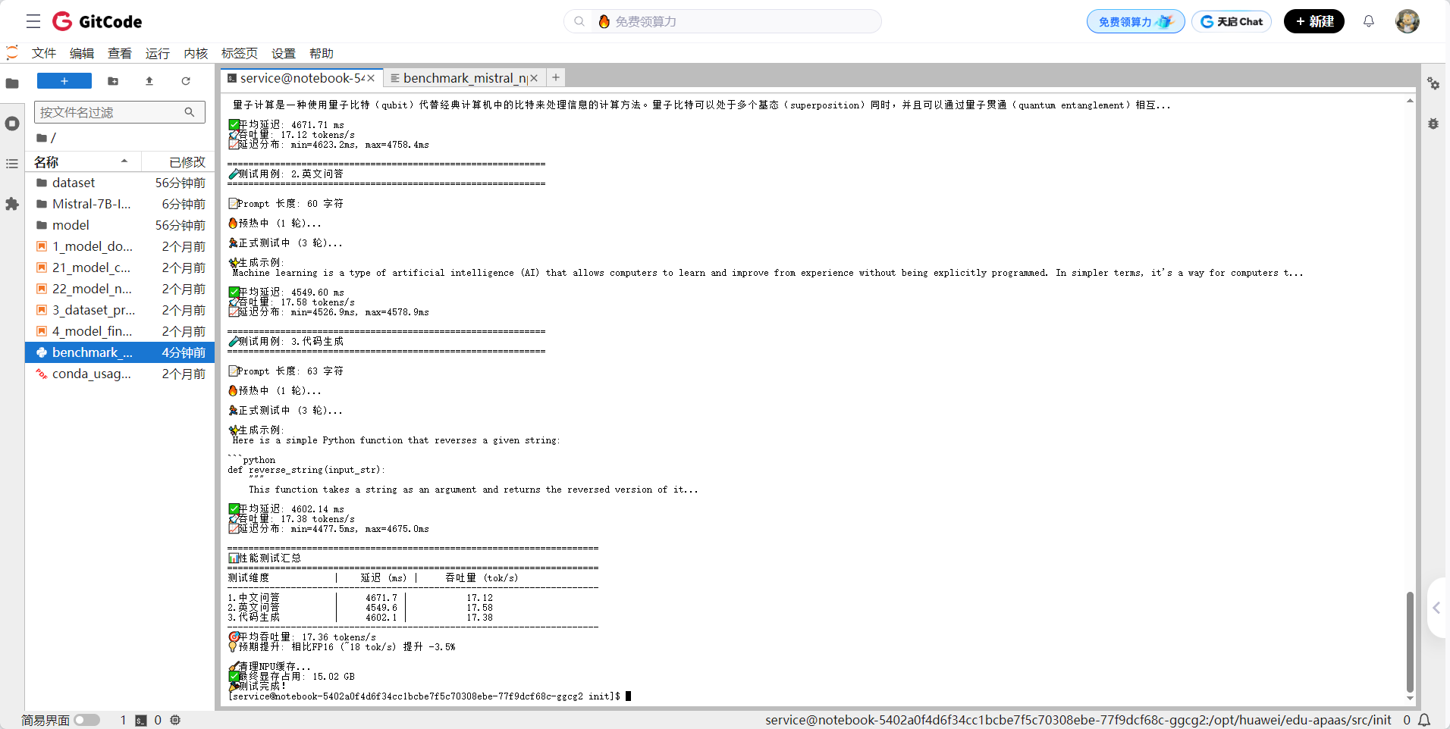1450x729 pixels.
Task: Select the 21_model_c... notebook file
Action: pyautogui.click(x=121, y=268)
